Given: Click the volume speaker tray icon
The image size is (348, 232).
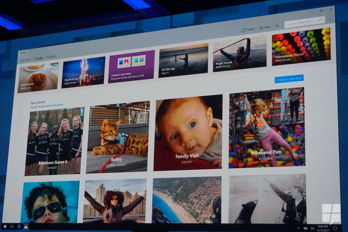Looking at the screenshot, I should pos(312,228).
